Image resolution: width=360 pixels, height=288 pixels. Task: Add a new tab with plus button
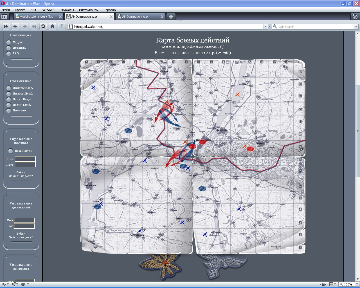coord(171,17)
